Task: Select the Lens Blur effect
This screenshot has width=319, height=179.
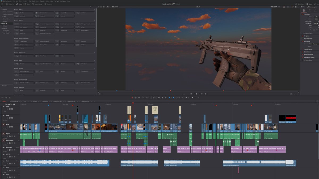Action: 85,13
